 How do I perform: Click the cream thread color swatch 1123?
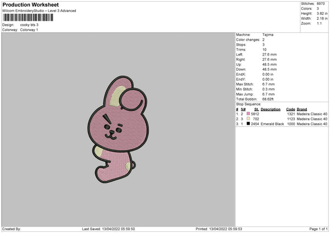click(x=249, y=119)
